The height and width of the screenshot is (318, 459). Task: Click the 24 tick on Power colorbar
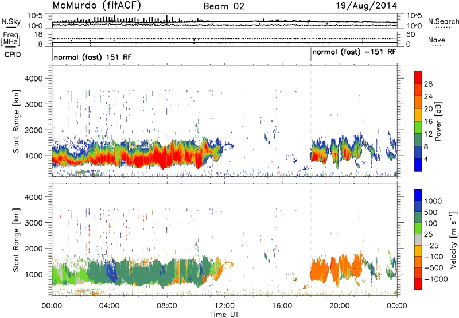point(428,96)
